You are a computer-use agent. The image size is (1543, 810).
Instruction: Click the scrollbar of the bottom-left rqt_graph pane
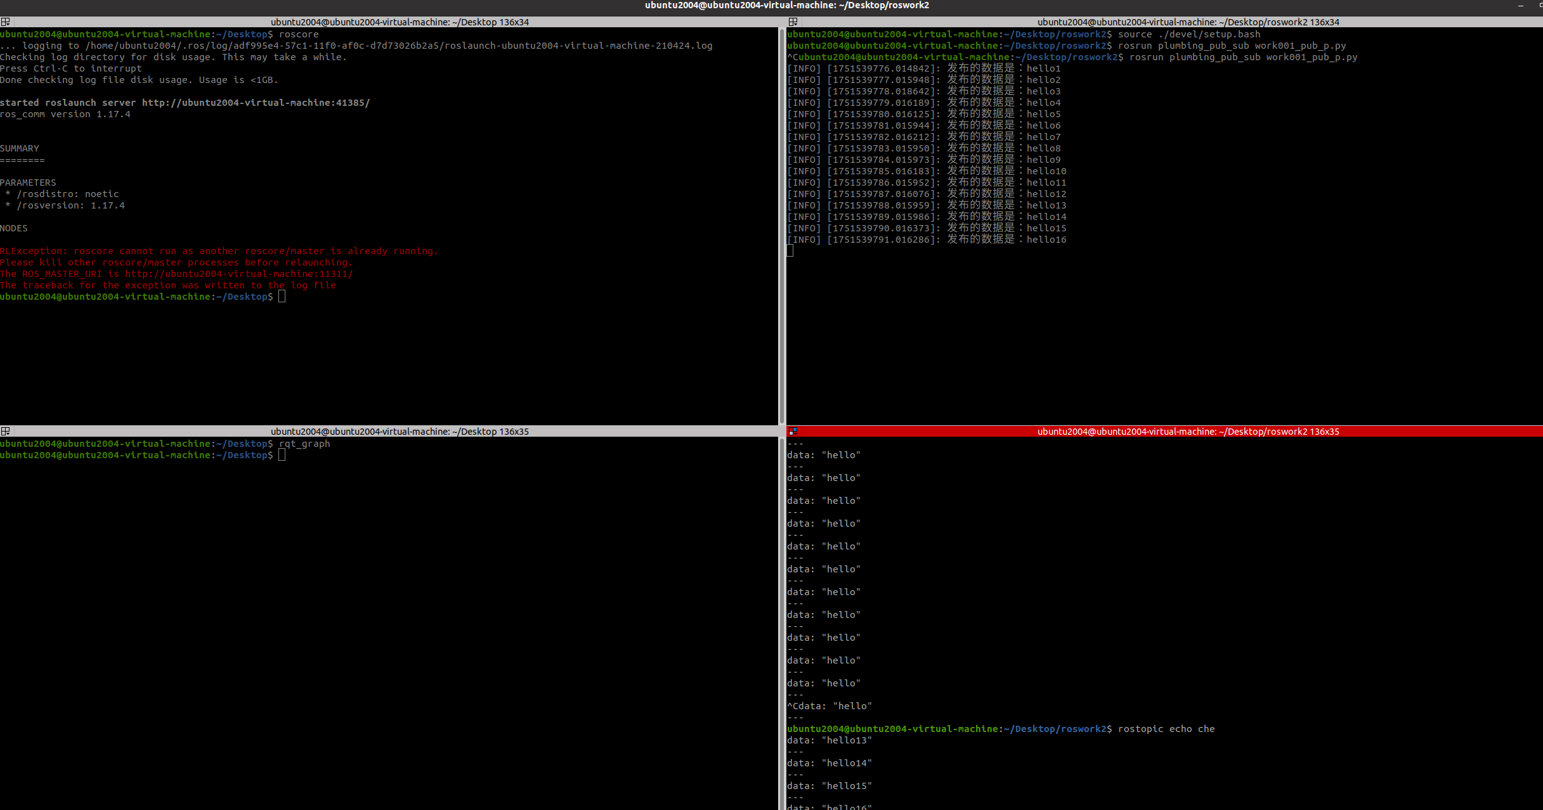pos(780,621)
